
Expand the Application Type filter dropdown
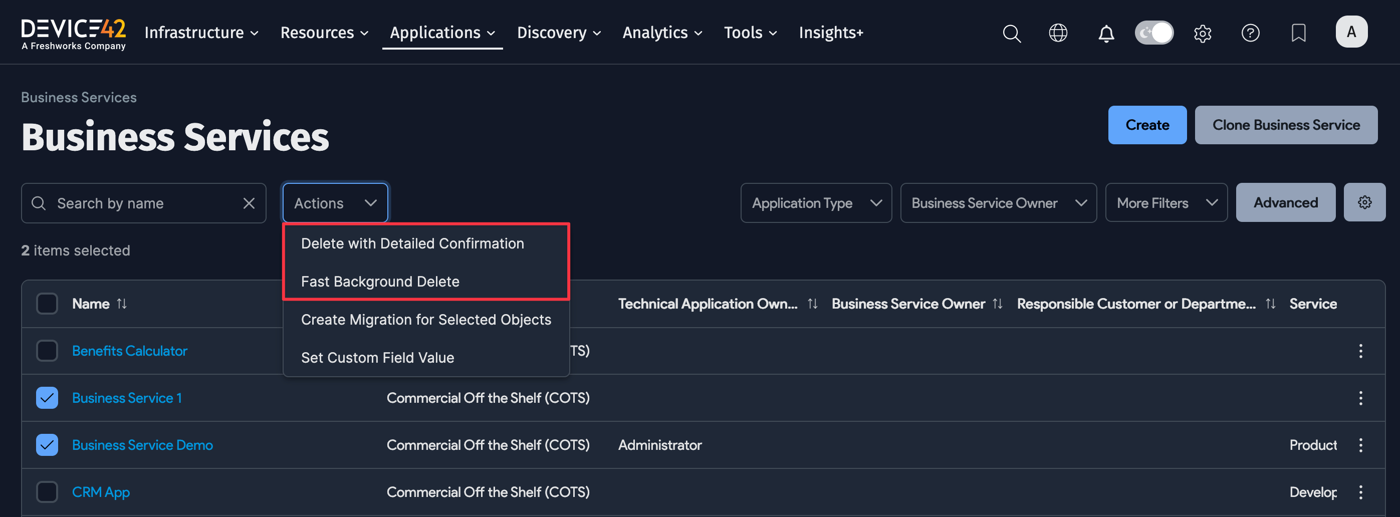(815, 203)
